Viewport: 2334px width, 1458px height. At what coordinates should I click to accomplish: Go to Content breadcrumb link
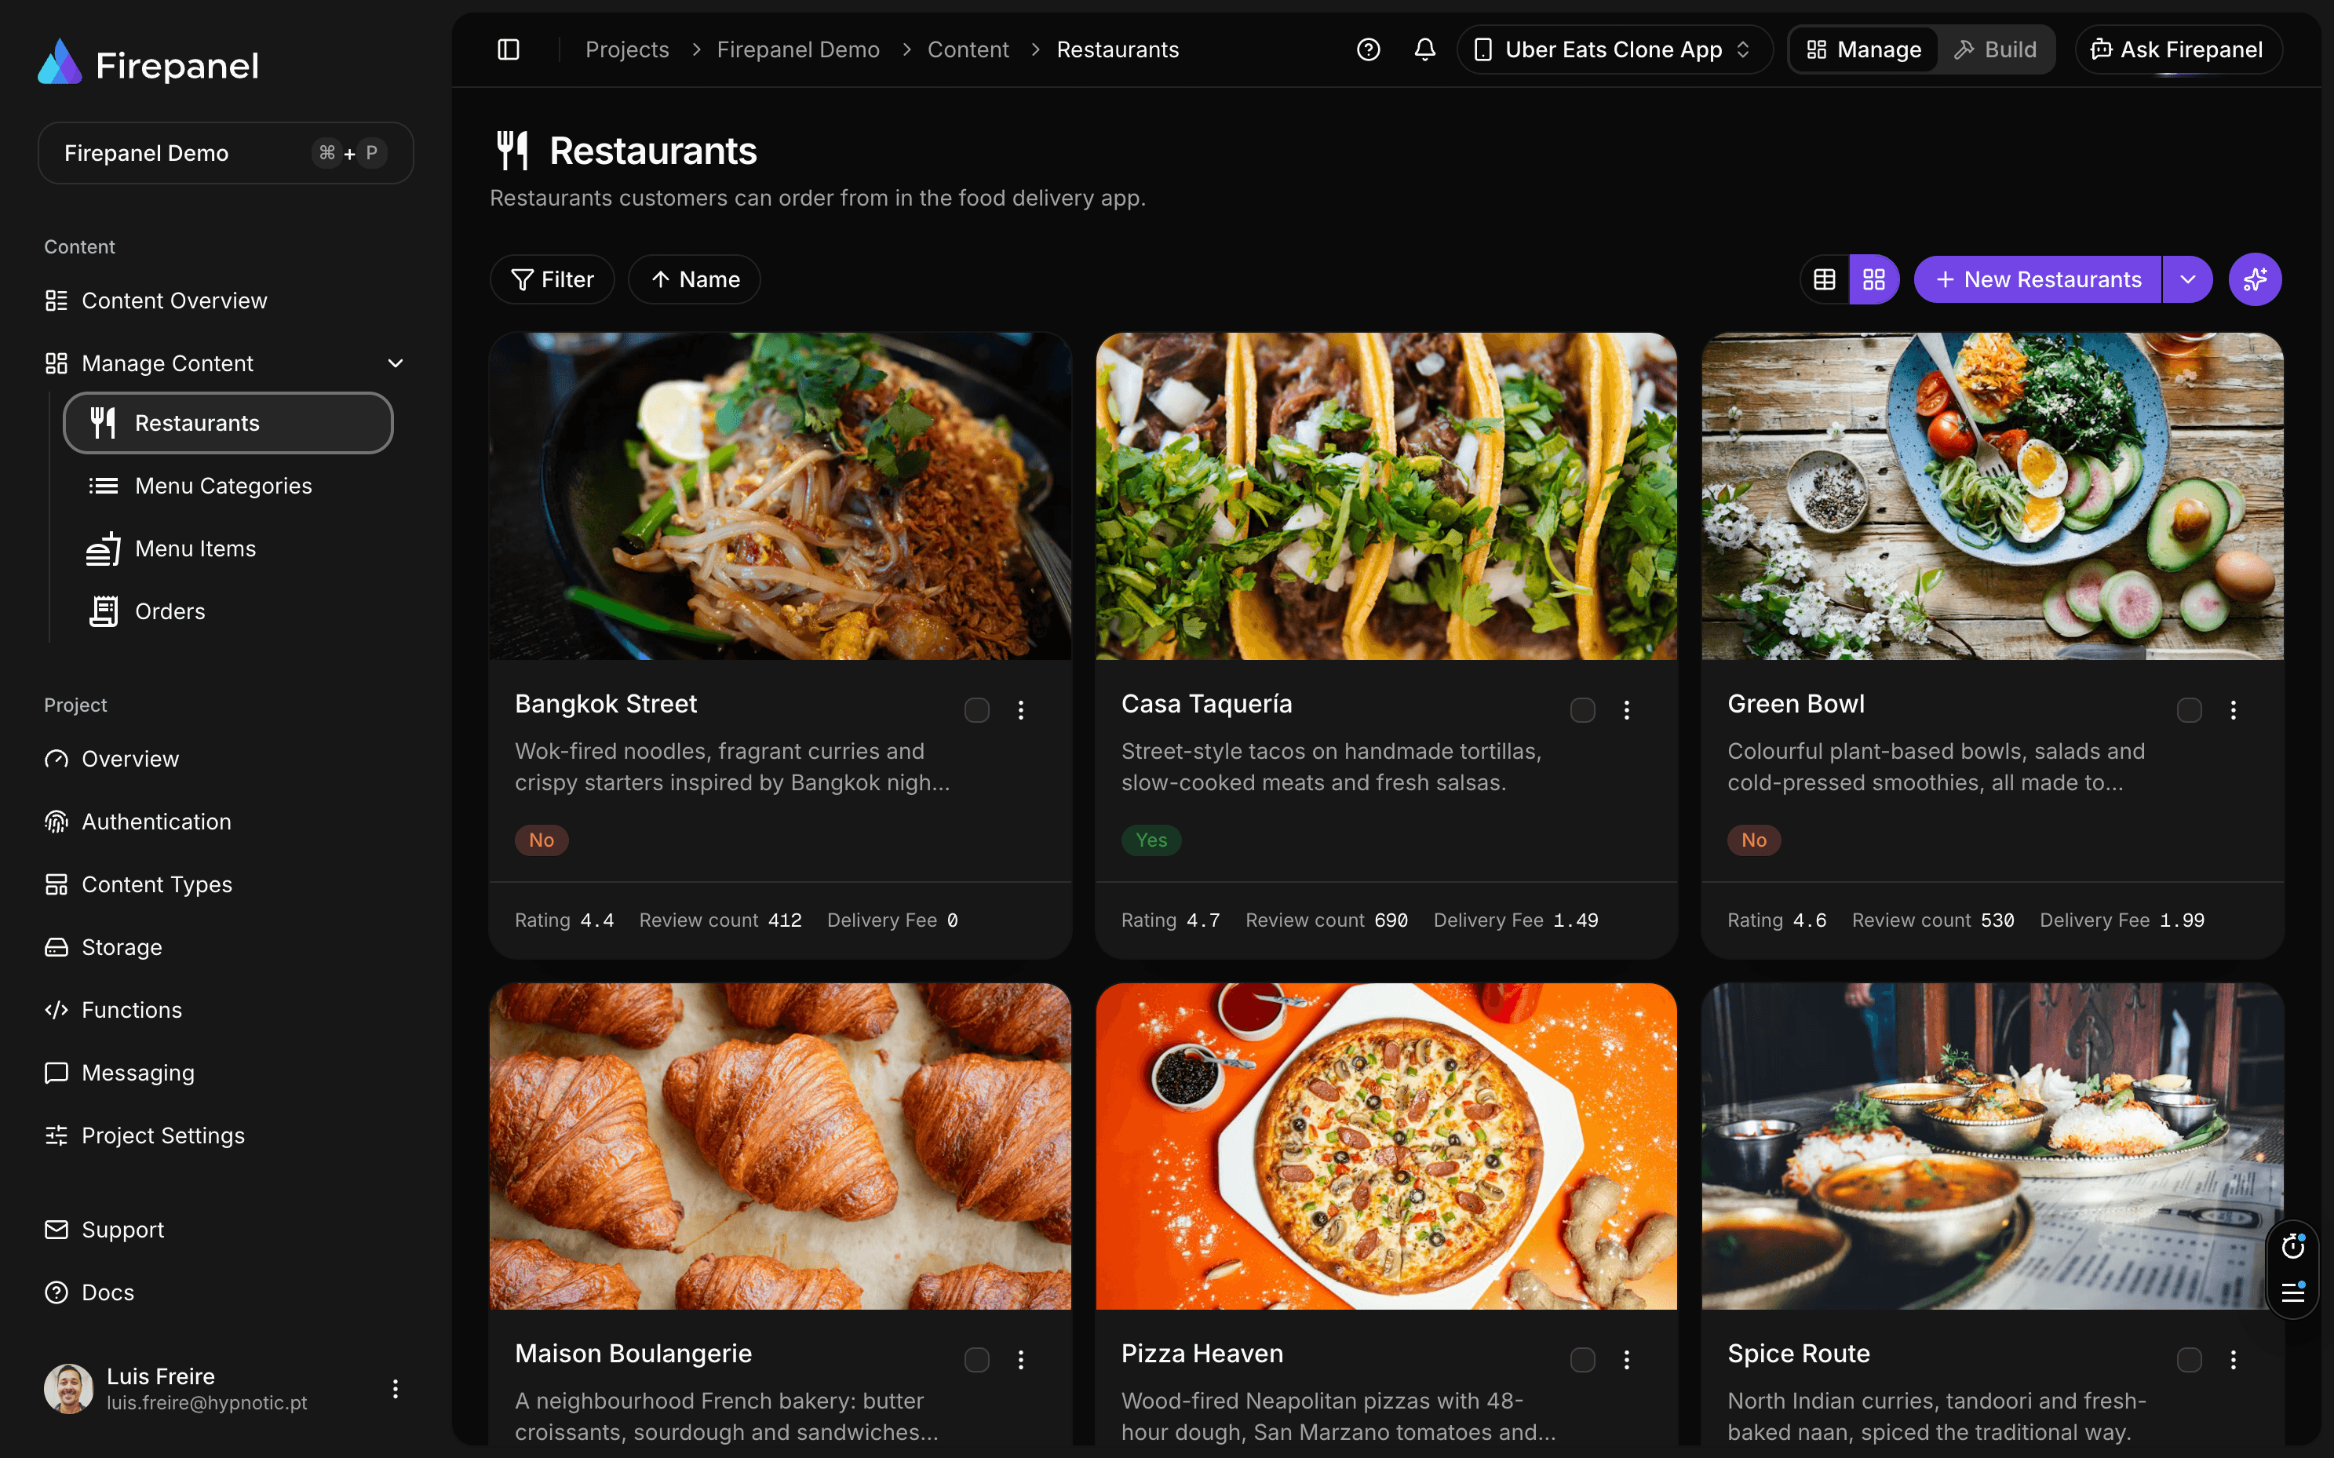click(968, 49)
